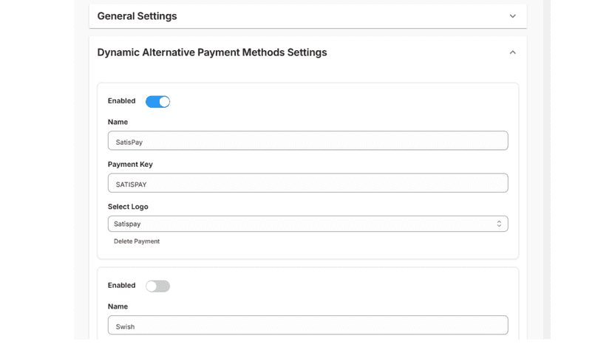Click the Enabled label next to SatisPay toggle

coord(122,100)
